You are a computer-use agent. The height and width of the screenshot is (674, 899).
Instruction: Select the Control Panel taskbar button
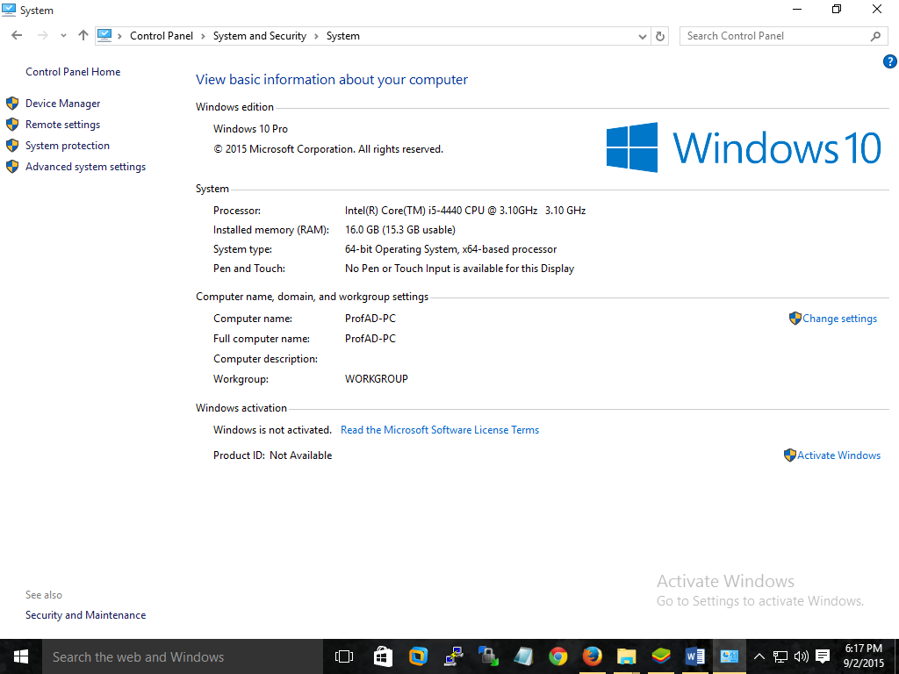pyautogui.click(x=730, y=656)
